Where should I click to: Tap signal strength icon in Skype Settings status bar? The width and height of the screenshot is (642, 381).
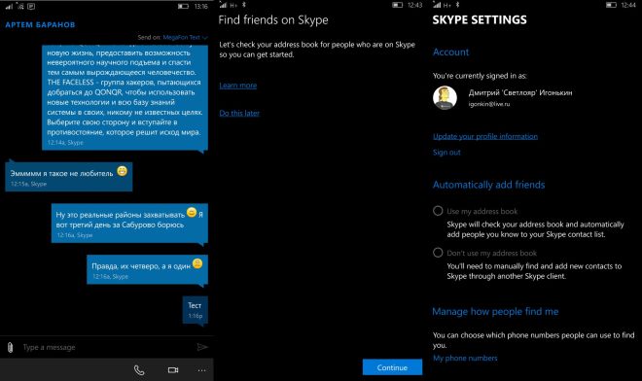tap(437, 5)
